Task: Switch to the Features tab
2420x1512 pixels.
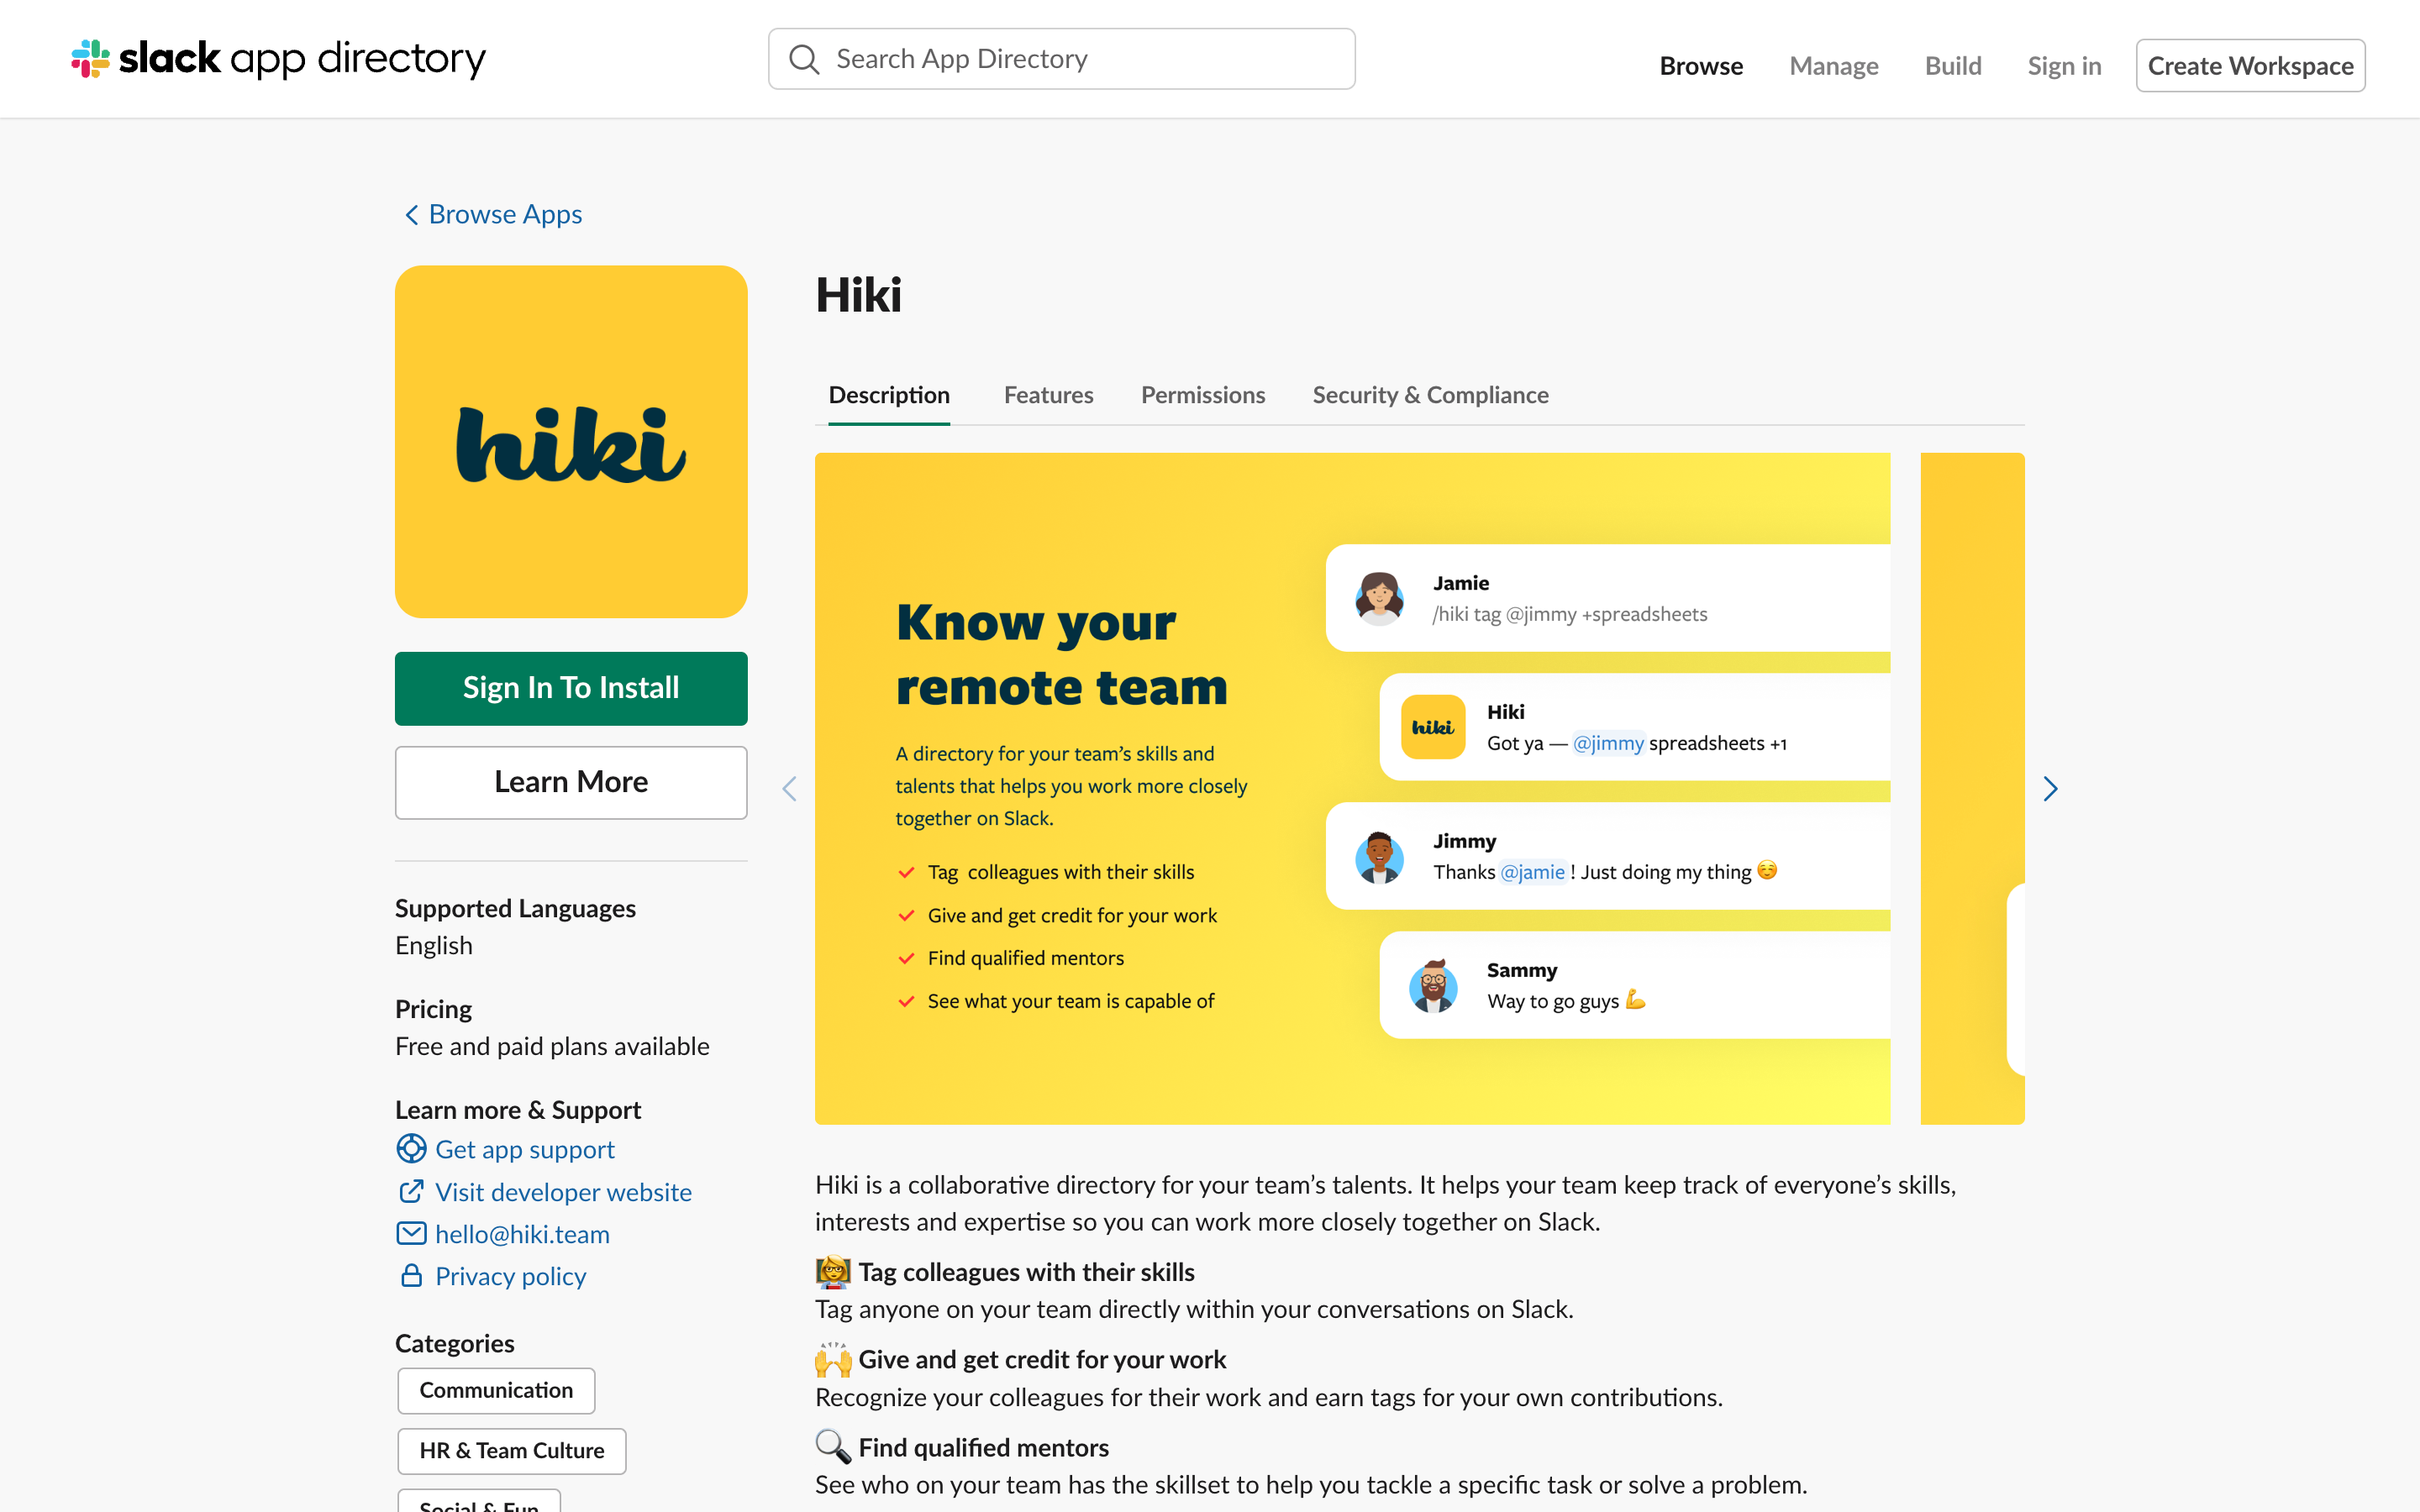Action: click(x=1048, y=396)
